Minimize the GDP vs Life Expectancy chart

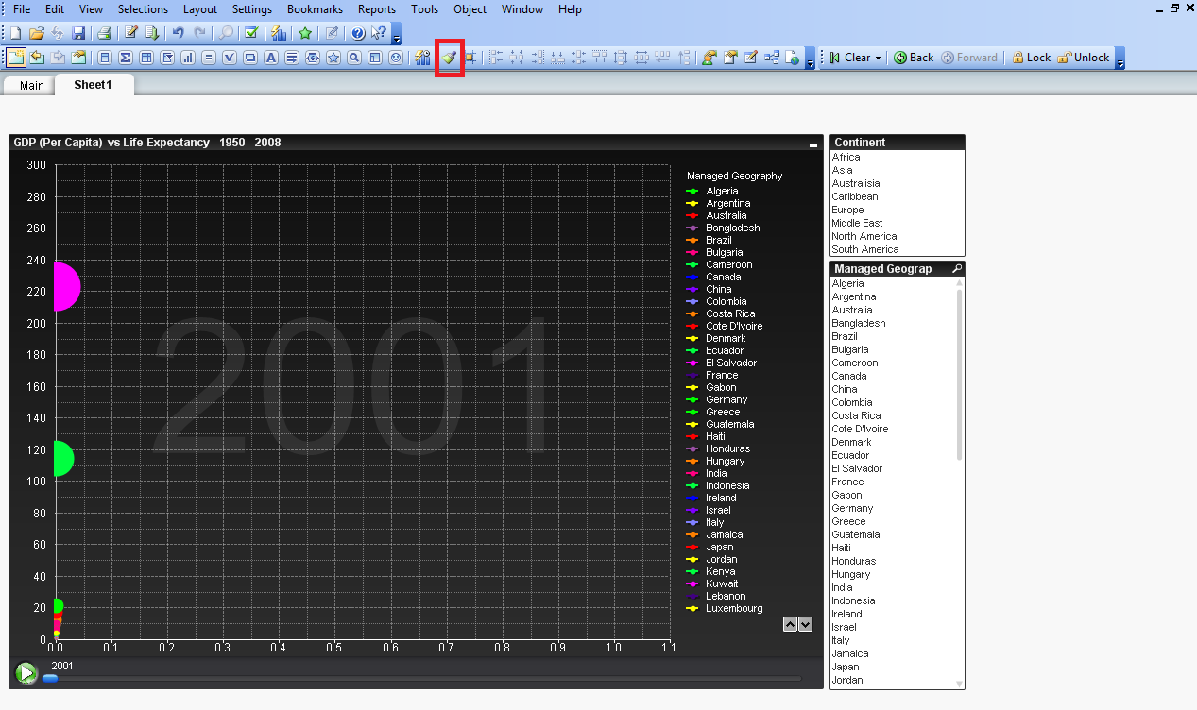(813, 144)
